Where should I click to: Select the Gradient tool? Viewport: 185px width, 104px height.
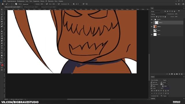tap(2, 38)
